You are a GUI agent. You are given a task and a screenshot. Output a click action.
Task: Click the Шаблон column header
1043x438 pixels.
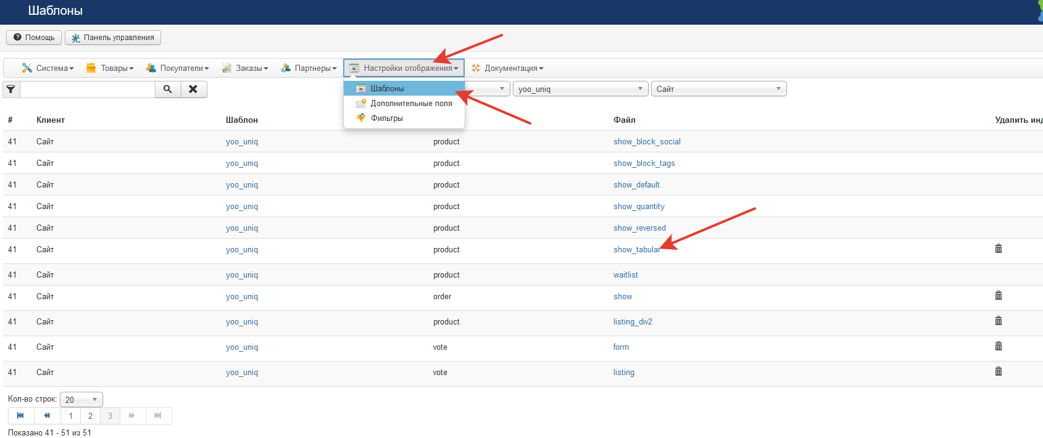click(242, 120)
